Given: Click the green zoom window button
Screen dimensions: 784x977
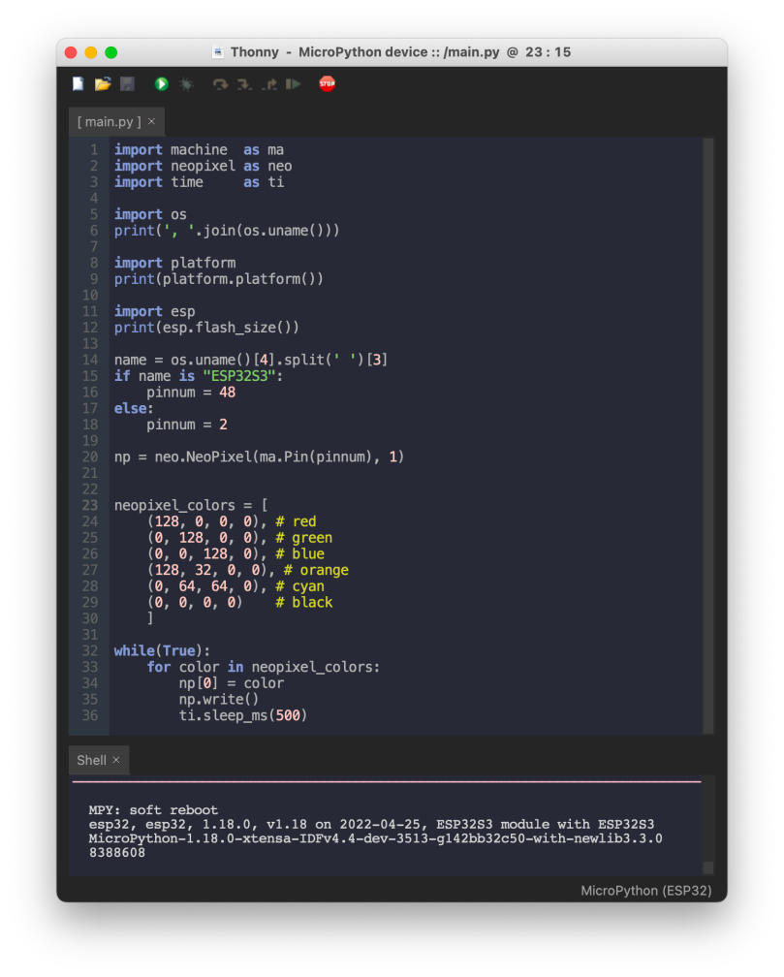Looking at the screenshot, I should click(110, 52).
